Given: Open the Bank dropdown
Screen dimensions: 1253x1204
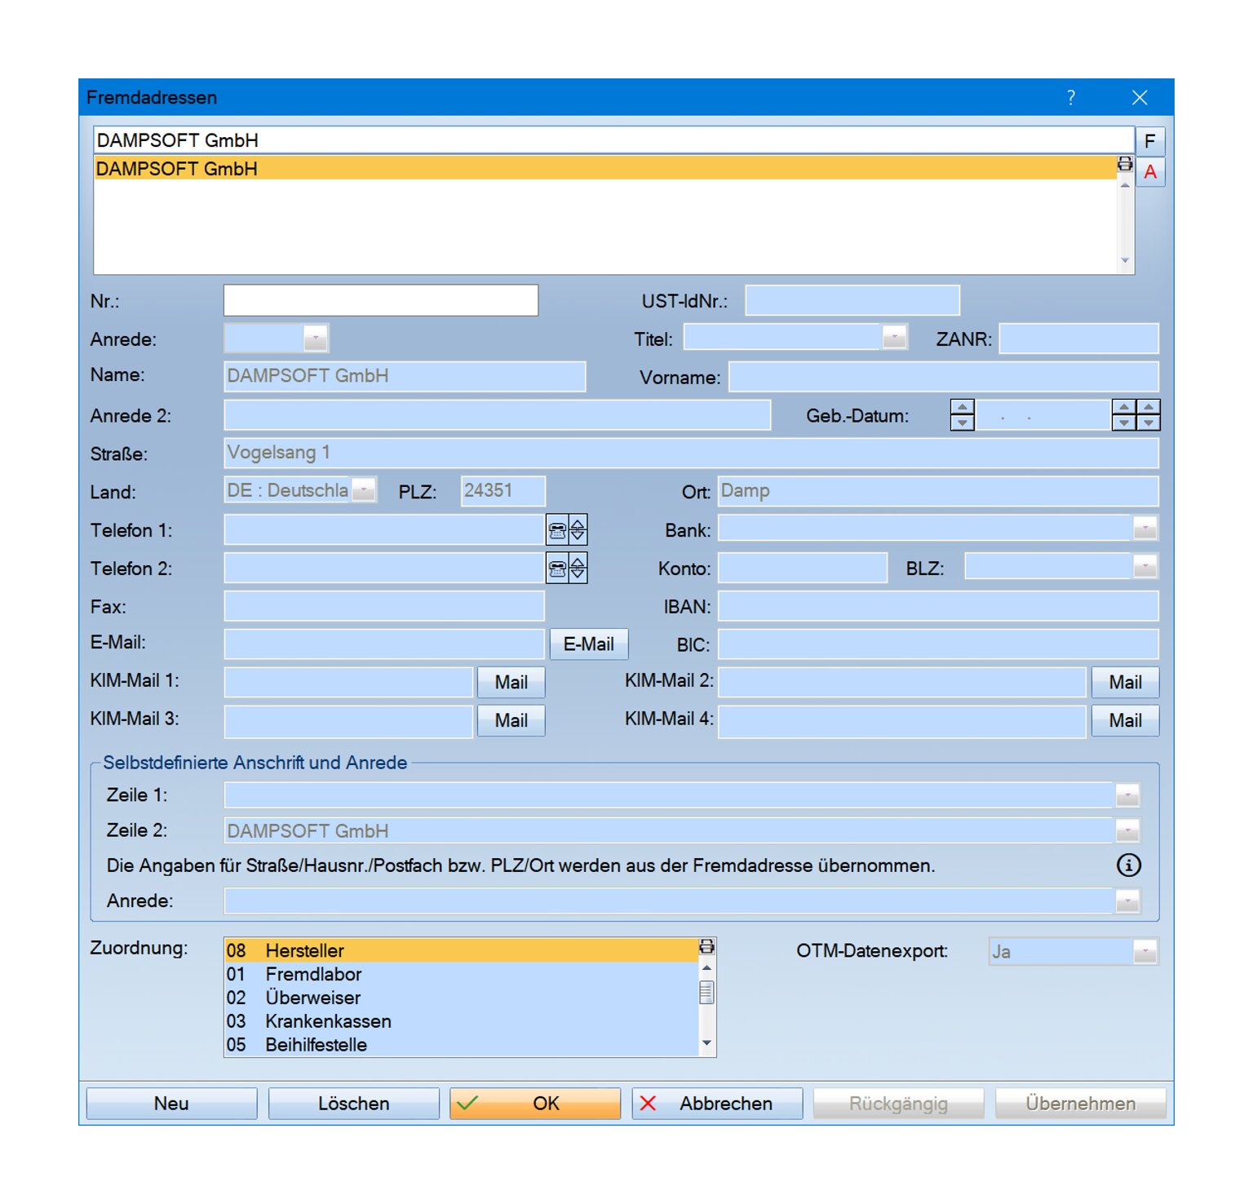Looking at the screenshot, I should pos(1145,529).
